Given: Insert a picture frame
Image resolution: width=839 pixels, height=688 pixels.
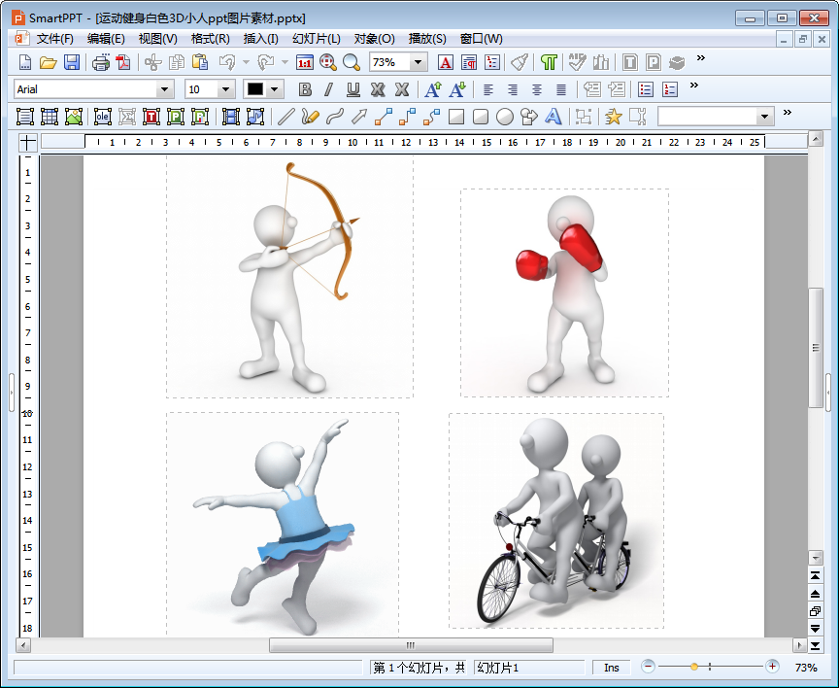Looking at the screenshot, I should pos(74,117).
